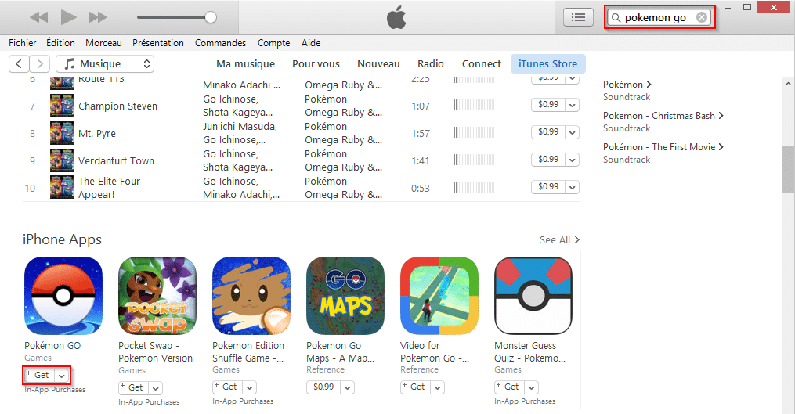Go back with the left arrow button
The image size is (795, 414).
[19, 64]
